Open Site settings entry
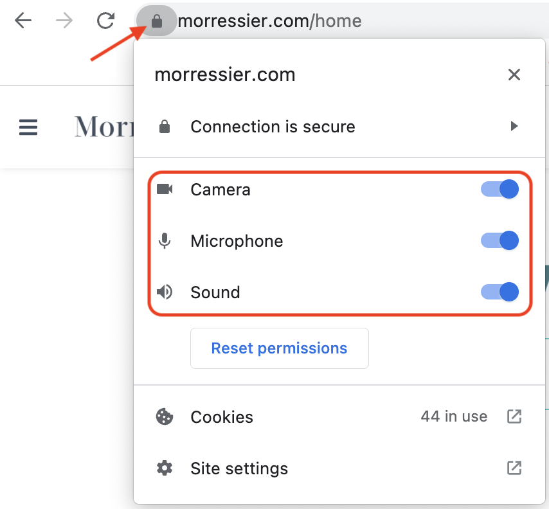 coord(339,468)
